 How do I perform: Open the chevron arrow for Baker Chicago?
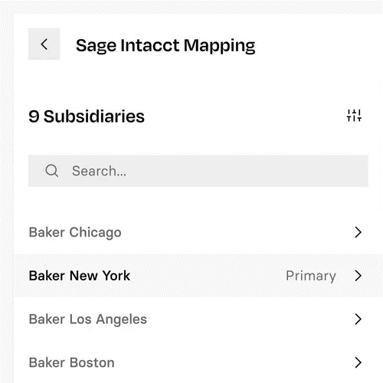(358, 232)
